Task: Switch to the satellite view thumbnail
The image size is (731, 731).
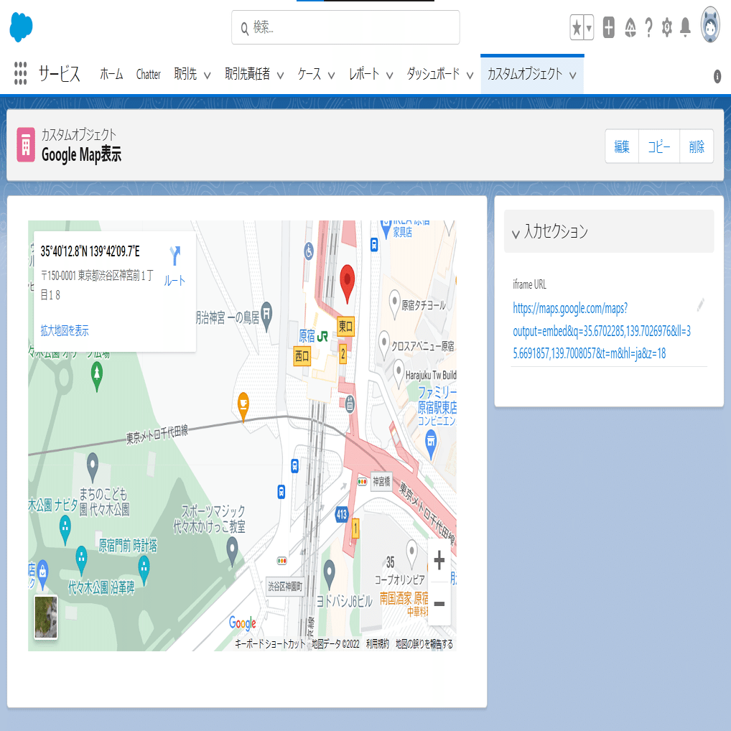Action: pyautogui.click(x=46, y=617)
